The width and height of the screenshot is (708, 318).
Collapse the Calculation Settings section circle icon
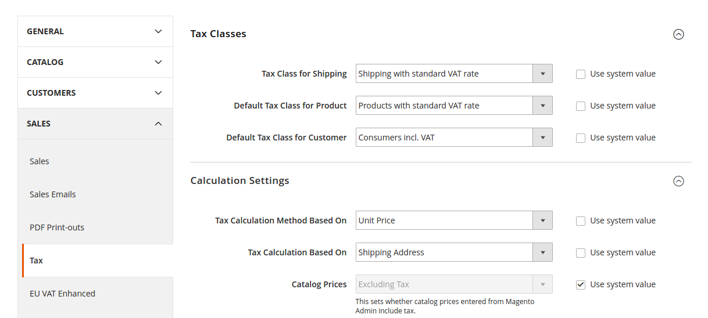678,181
